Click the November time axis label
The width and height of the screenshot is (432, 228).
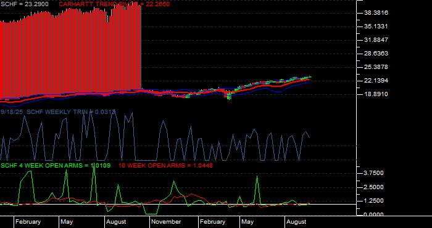(x=166, y=222)
